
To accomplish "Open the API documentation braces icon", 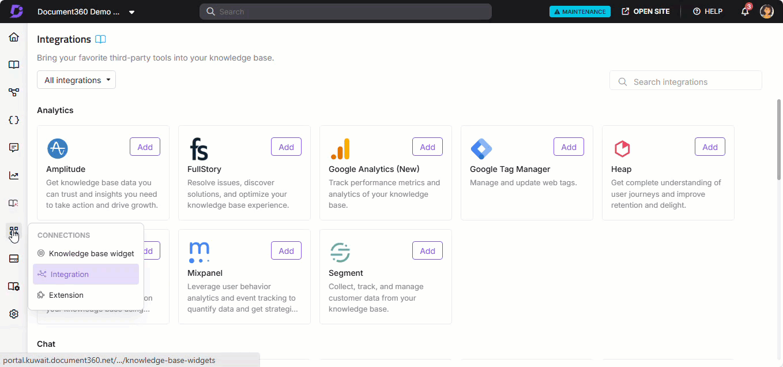I will click(14, 120).
